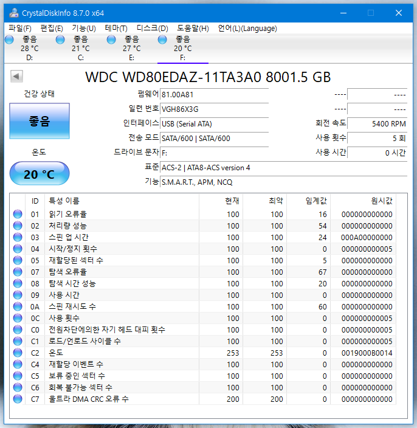Open the 기능(U) menu

(84, 29)
